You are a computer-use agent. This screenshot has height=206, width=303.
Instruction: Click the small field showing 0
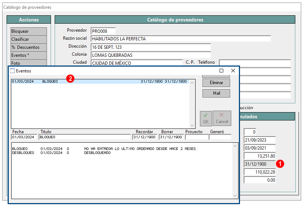coord(250,132)
